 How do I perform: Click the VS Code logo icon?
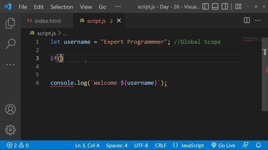(x=8, y=7)
